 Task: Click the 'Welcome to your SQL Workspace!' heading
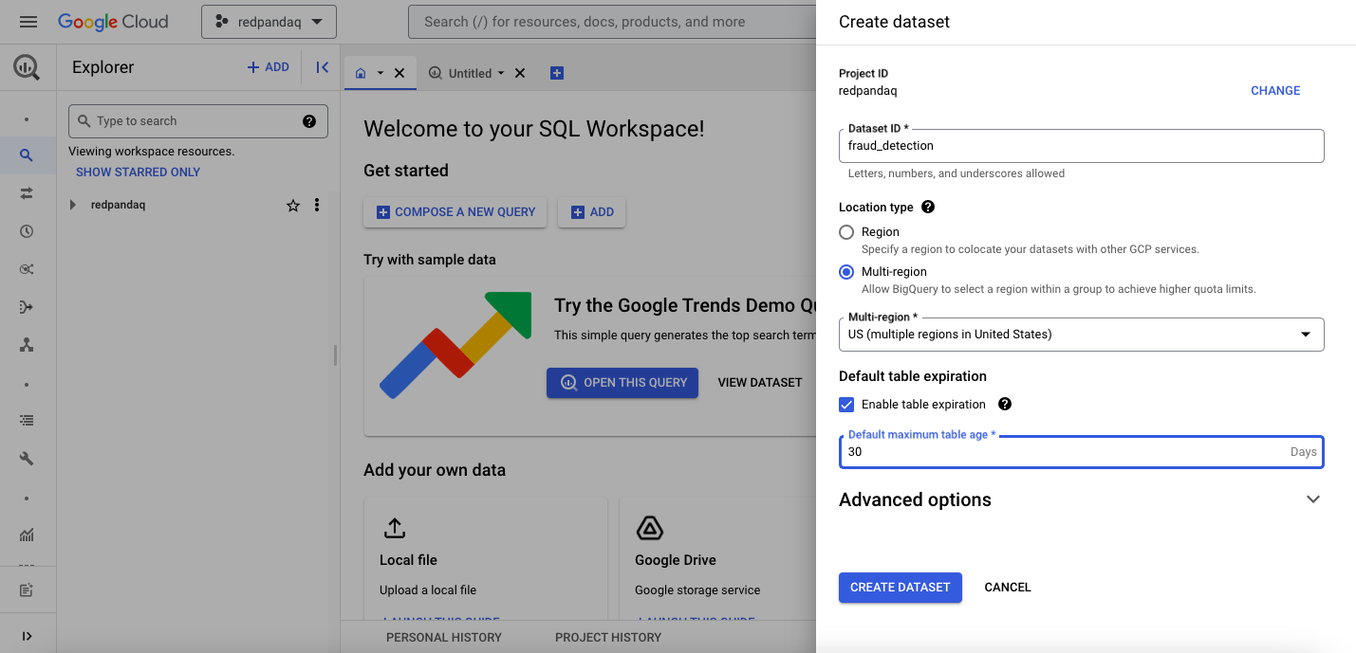(534, 129)
